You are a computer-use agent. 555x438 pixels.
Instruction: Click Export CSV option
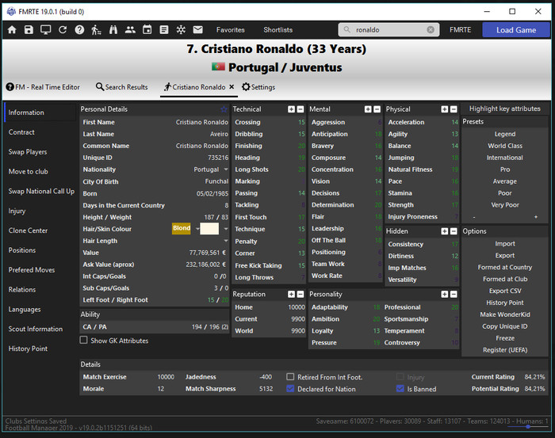coord(505,291)
